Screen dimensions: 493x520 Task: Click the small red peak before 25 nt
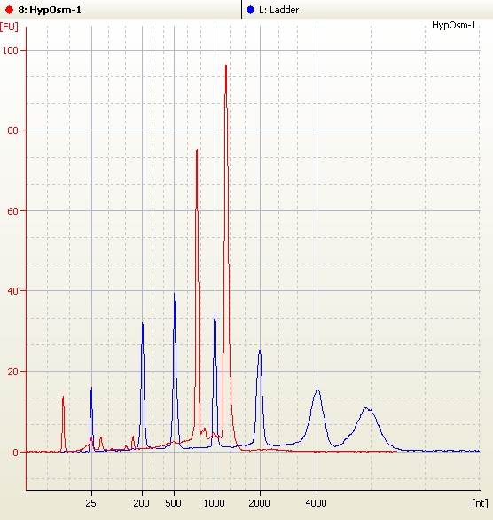tap(63, 398)
